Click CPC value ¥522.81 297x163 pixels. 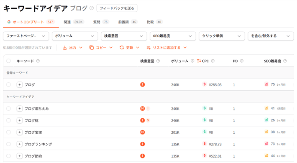click(x=215, y=156)
